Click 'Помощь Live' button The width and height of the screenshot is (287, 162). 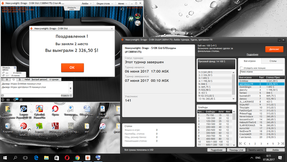[x=236, y=150]
